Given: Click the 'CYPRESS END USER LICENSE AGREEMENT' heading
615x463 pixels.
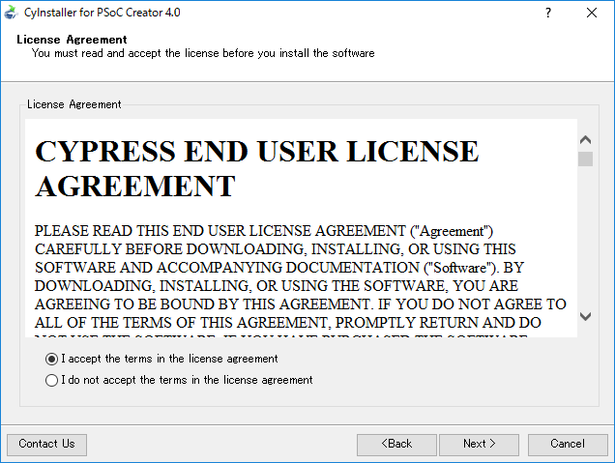Looking at the screenshot, I should pos(257,168).
